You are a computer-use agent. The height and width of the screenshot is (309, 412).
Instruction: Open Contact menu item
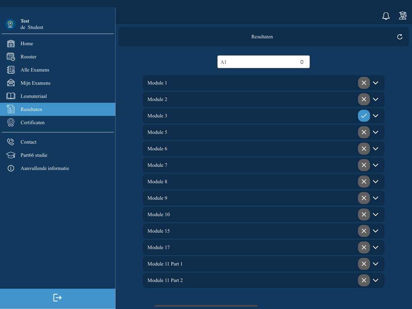click(58, 142)
